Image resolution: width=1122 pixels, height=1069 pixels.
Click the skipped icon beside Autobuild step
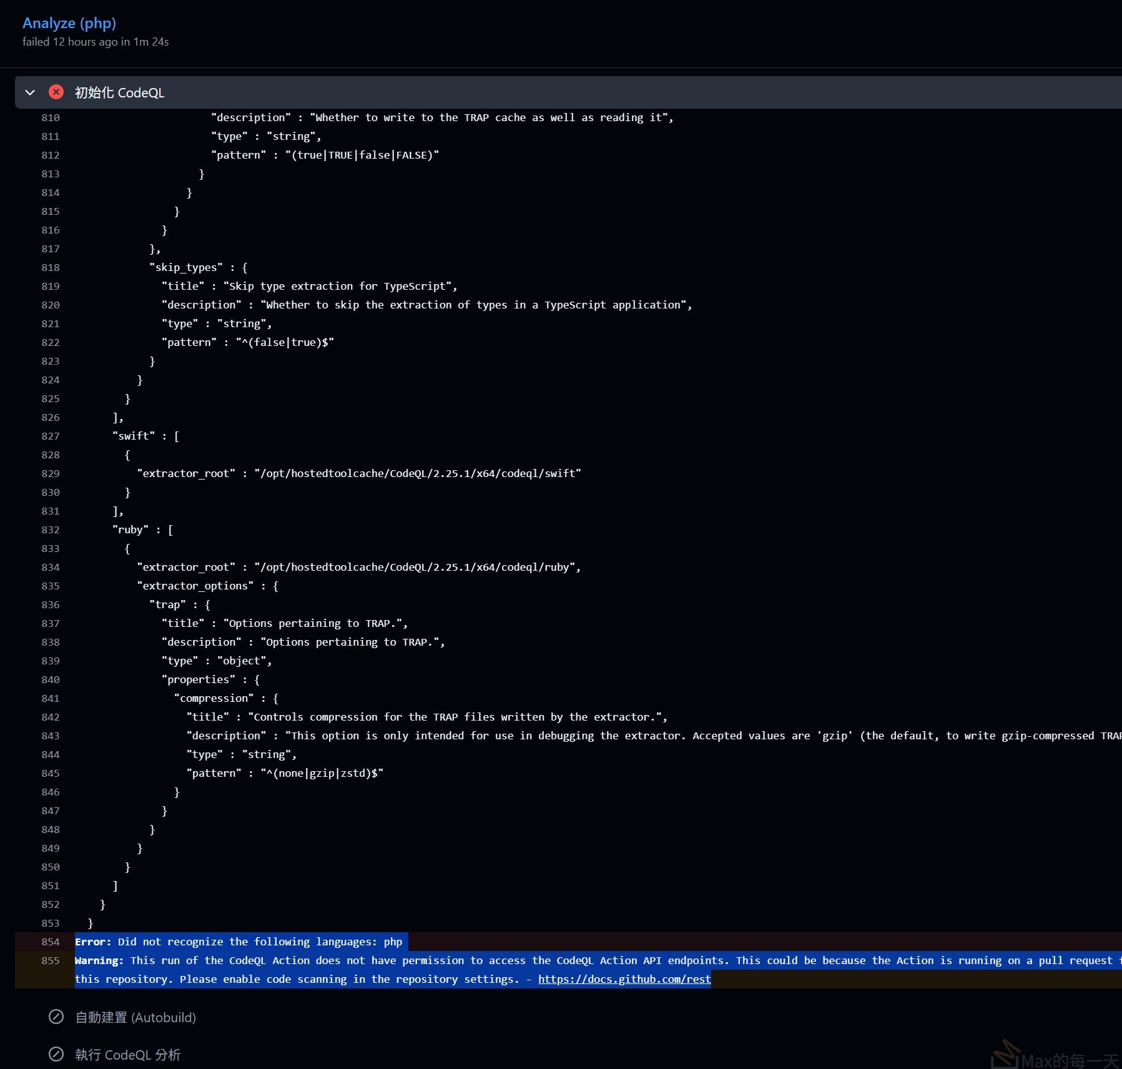tap(56, 1017)
